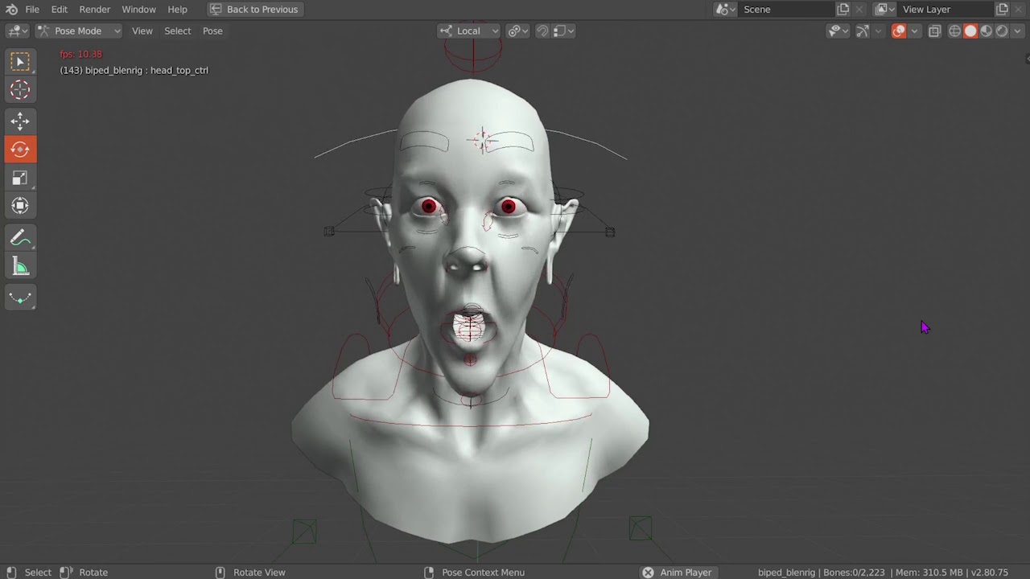Switch to wireframe viewport shading
Viewport: 1030px width, 579px height.
[x=955, y=31]
